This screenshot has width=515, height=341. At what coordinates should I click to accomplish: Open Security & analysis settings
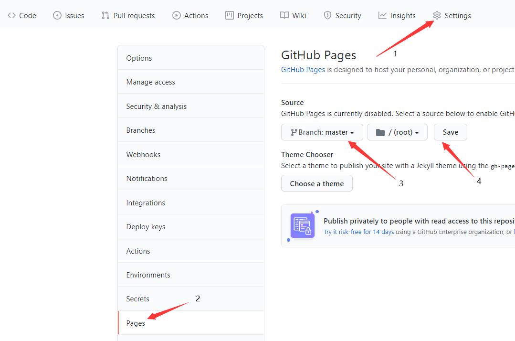coord(191,106)
